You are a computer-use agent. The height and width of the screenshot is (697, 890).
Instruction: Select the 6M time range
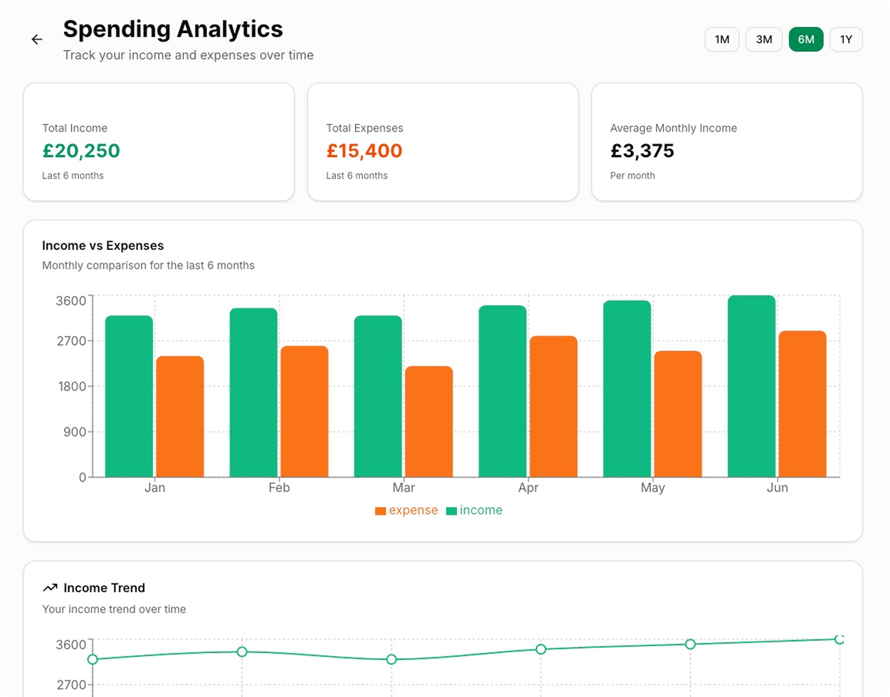[805, 39]
